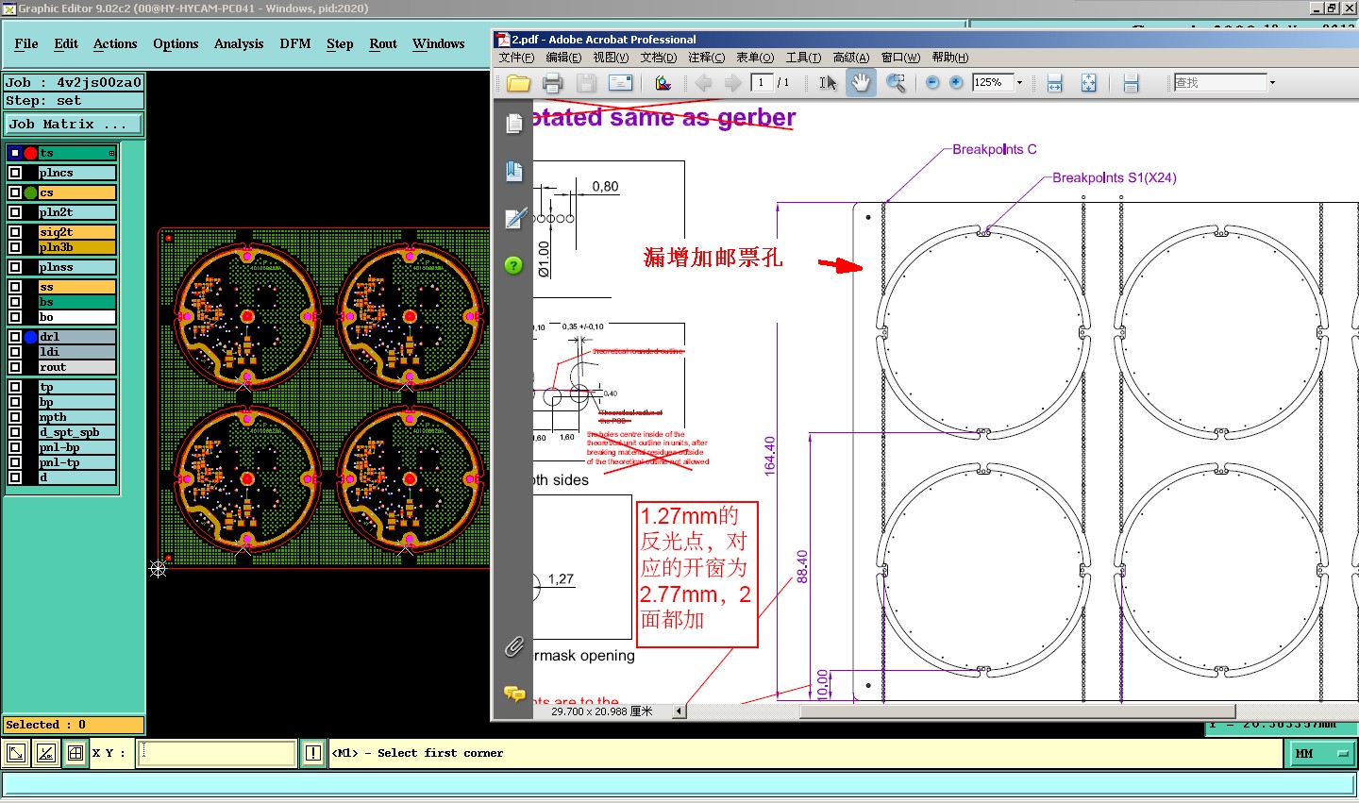
Task: Open the Attachments paperclip panel
Action: coord(513,646)
